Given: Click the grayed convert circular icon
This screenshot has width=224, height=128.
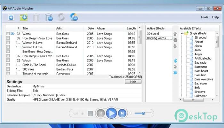Looking at the screenshot, I should point(61,17).
